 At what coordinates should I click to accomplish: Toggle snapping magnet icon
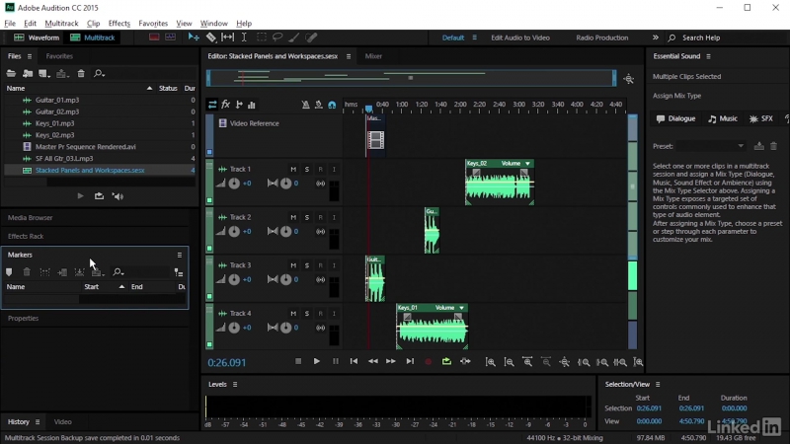click(x=332, y=105)
